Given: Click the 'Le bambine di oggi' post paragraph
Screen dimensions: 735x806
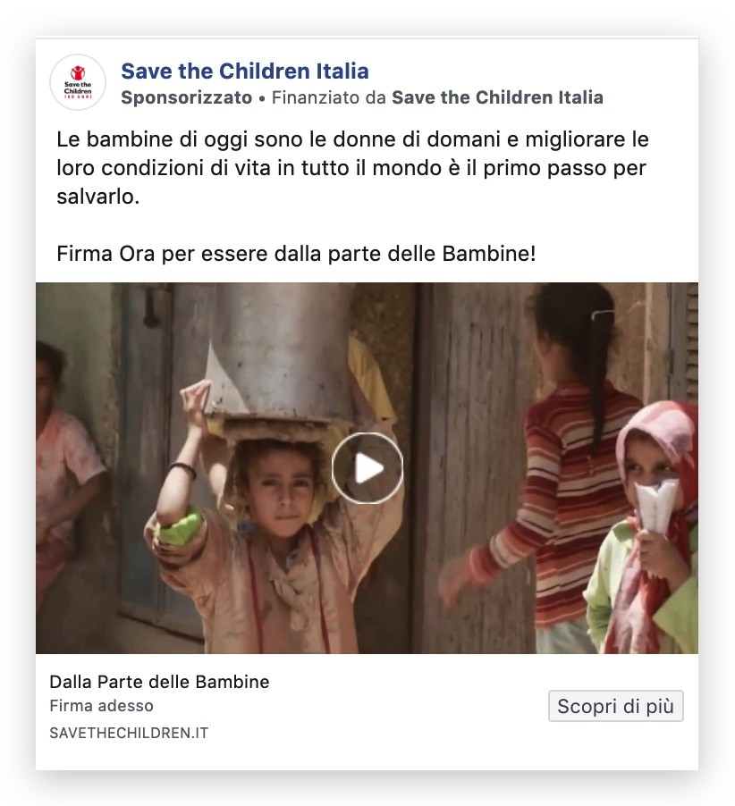Looking at the screenshot, I should coord(352,168).
